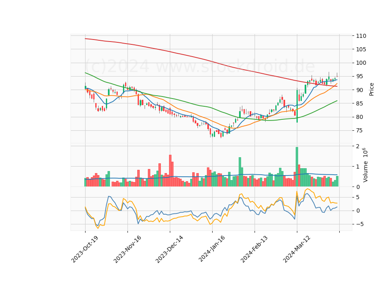This screenshot has height=281, width=391.
Task: Click the tallest green volume bar
Action: coord(297,167)
